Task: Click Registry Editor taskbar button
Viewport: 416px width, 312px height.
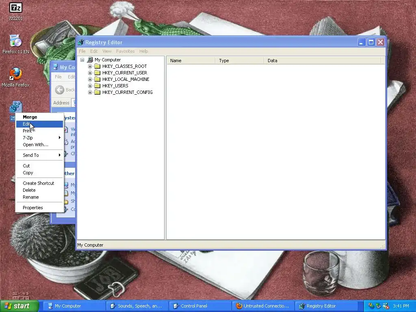Action: (x=326, y=306)
